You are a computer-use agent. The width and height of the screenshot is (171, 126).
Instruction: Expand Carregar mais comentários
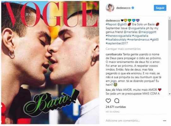[123, 49]
